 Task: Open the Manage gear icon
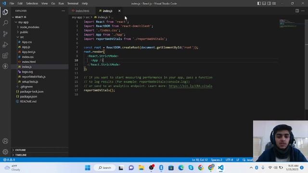[x=5, y=151]
